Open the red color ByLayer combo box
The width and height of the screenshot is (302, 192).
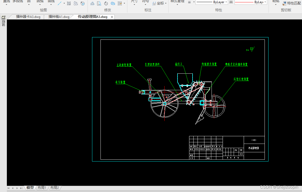(x=251, y=2)
